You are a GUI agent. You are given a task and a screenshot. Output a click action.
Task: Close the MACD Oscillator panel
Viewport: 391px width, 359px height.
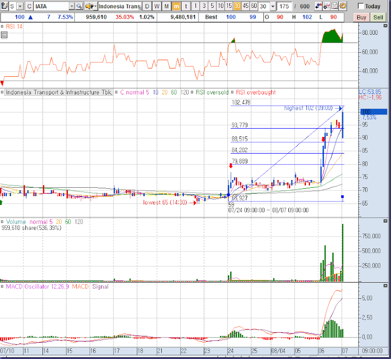point(386,286)
